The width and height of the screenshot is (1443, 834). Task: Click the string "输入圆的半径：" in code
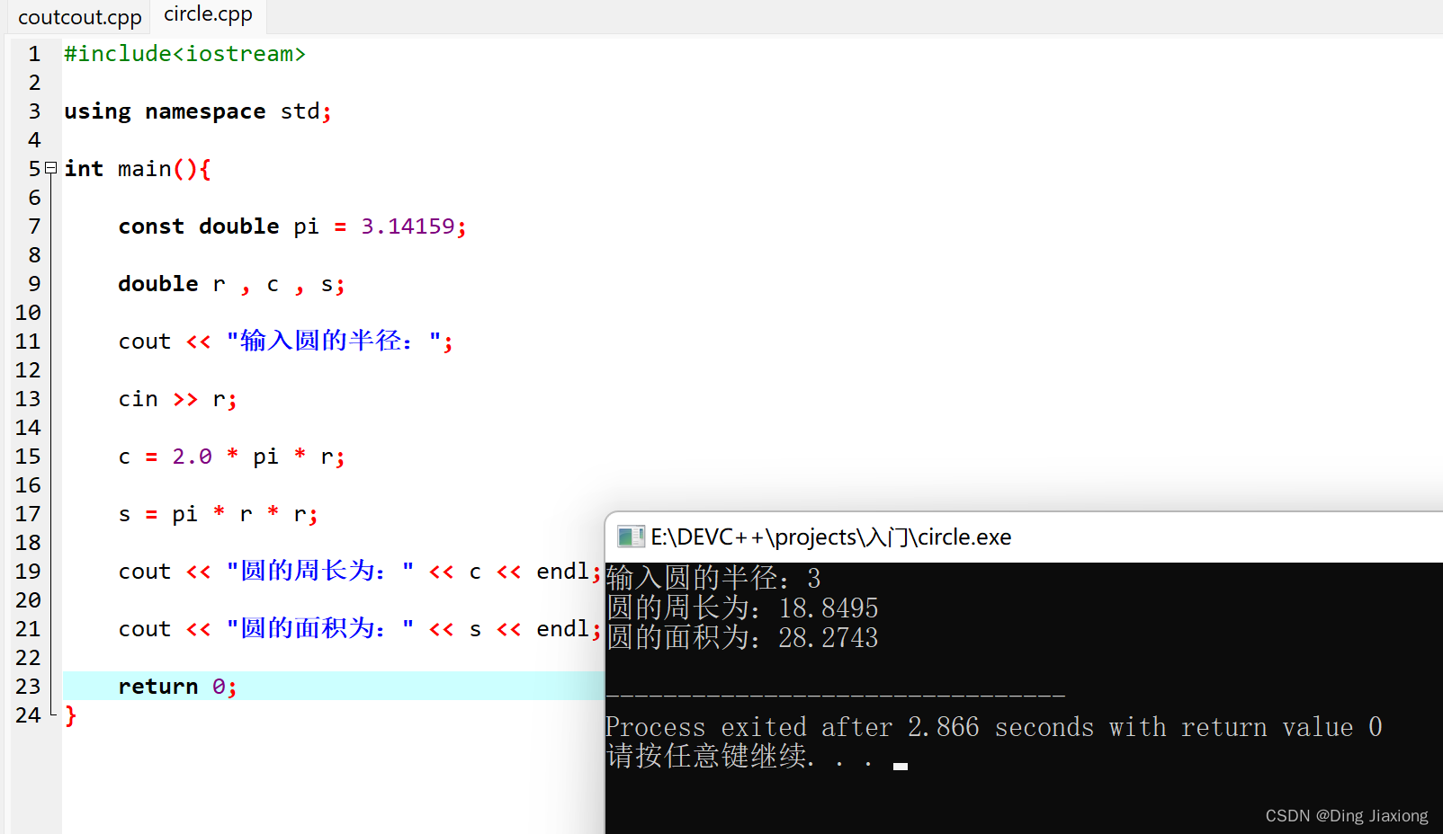coord(334,342)
